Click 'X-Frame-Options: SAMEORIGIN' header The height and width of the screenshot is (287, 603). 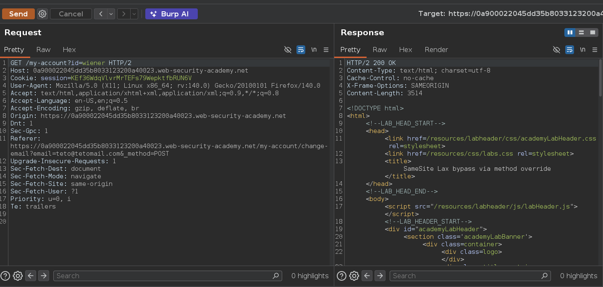pos(398,86)
